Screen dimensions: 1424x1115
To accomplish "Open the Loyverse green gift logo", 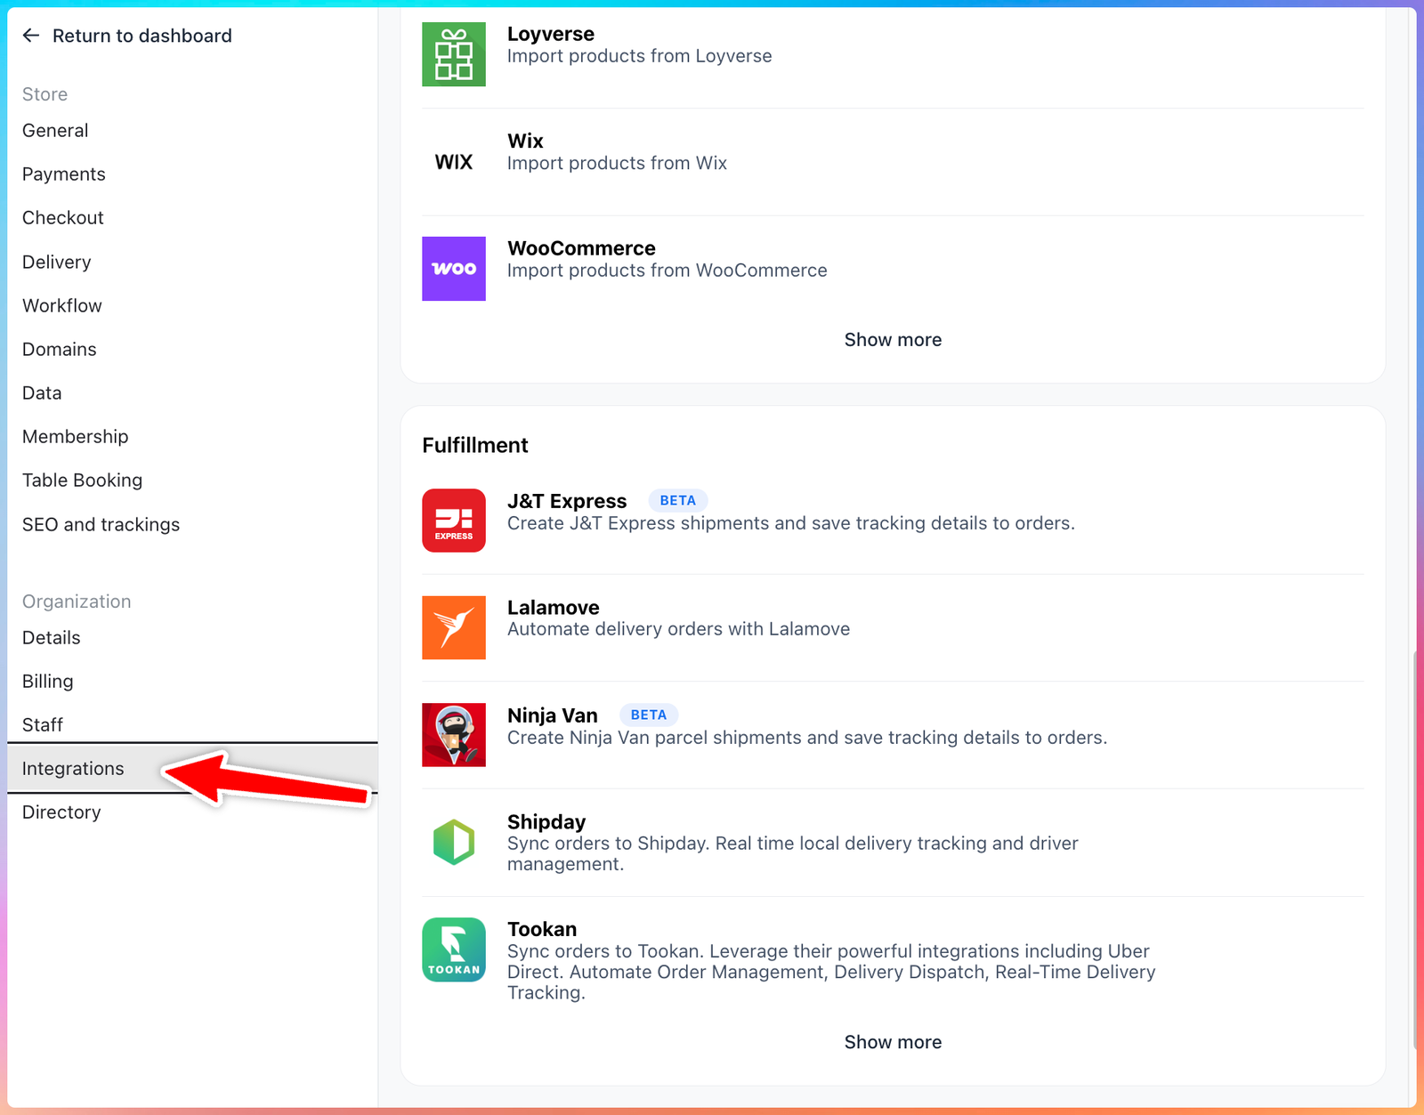I will tap(454, 54).
